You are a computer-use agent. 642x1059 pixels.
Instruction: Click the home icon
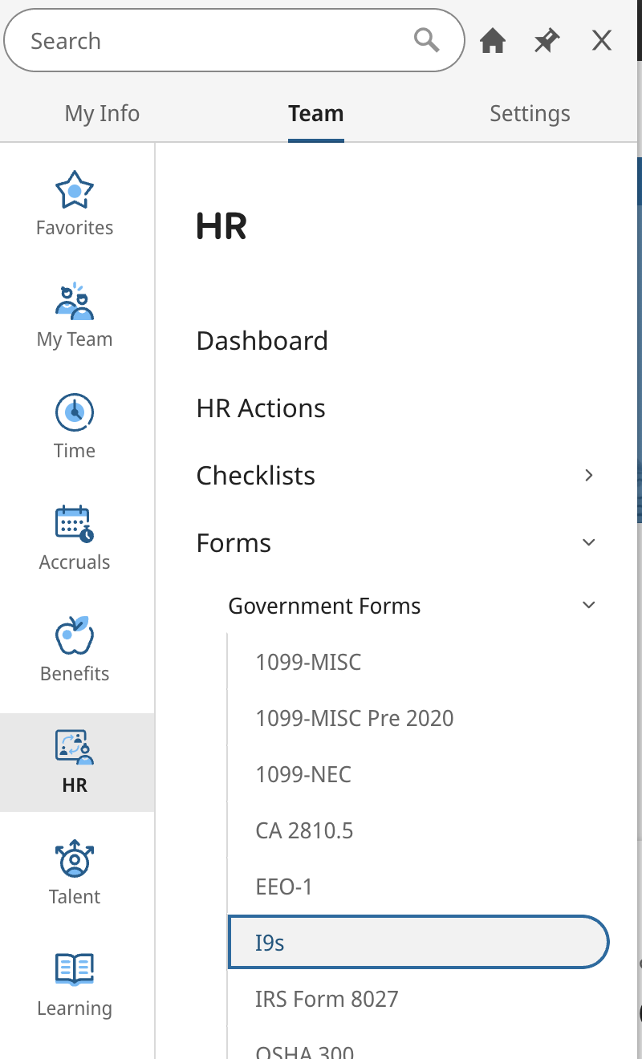point(493,41)
